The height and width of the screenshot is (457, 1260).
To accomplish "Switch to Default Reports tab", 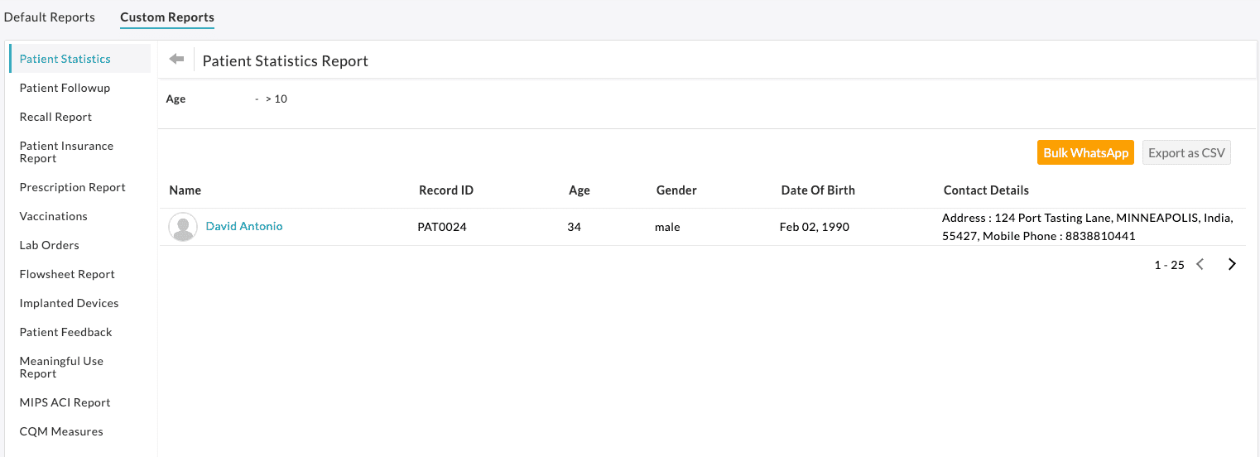I will coord(50,17).
